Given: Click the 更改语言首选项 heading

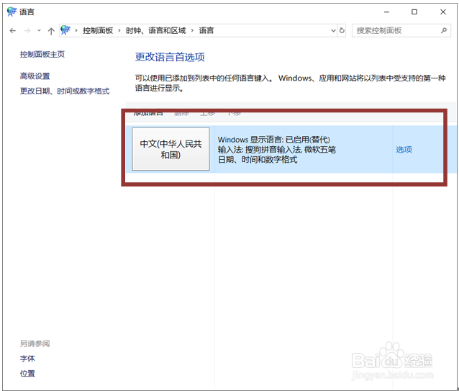Looking at the screenshot, I should [170, 57].
